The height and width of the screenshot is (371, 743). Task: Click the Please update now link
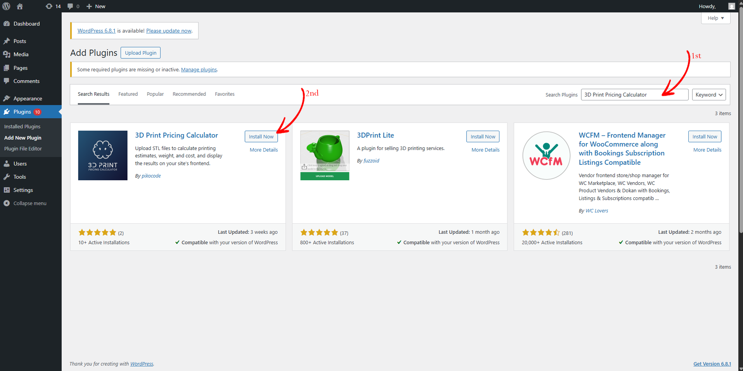(169, 31)
